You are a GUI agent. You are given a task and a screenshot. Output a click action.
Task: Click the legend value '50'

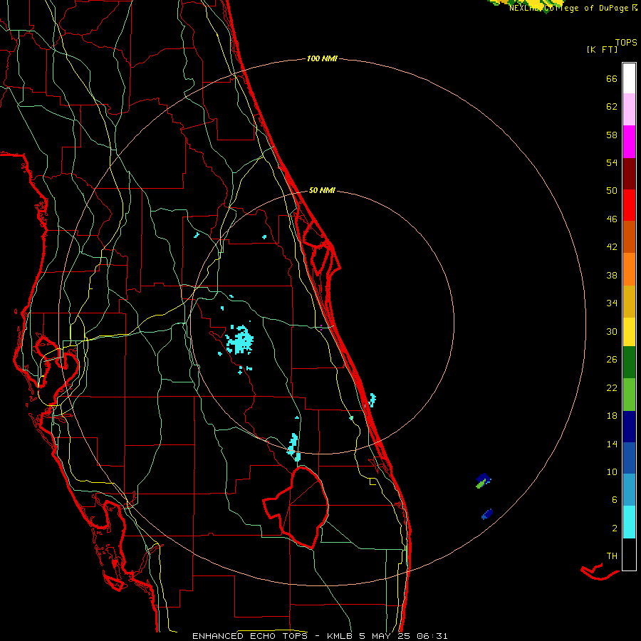point(612,191)
